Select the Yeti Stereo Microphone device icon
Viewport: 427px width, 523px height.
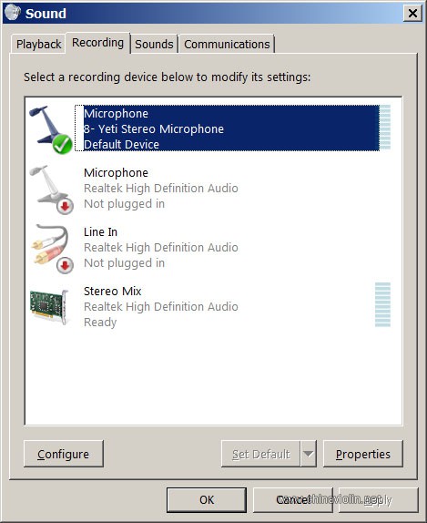(x=50, y=129)
